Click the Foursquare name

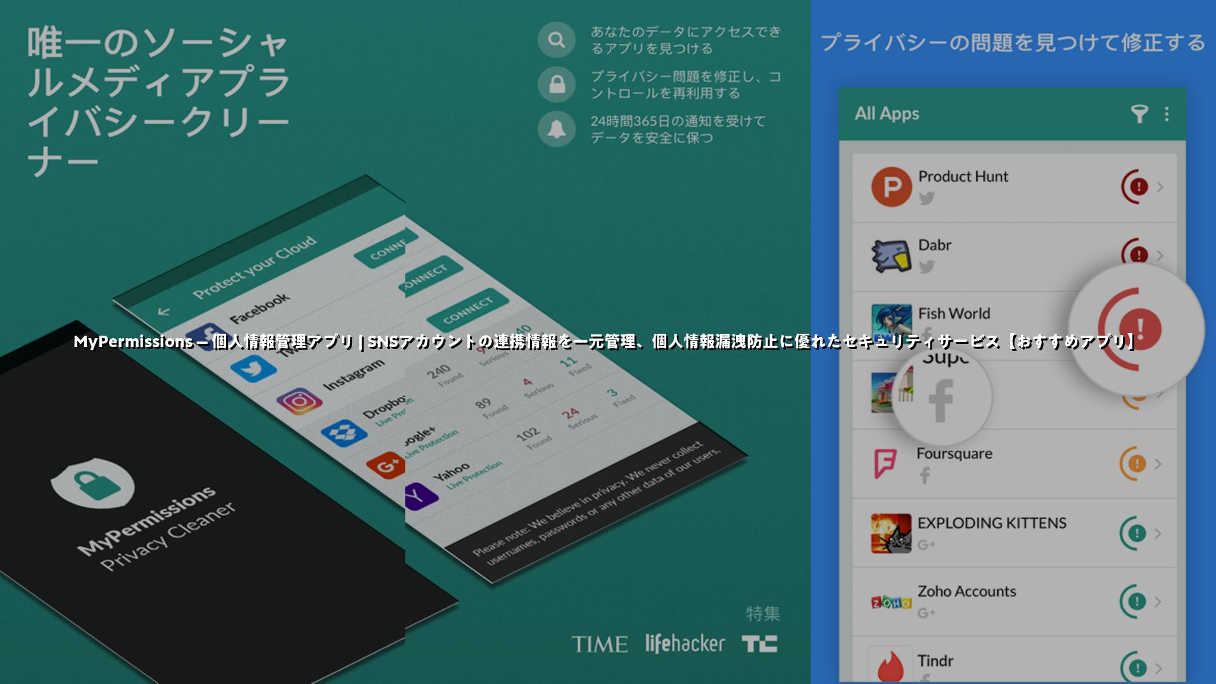click(x=954, y=453)
